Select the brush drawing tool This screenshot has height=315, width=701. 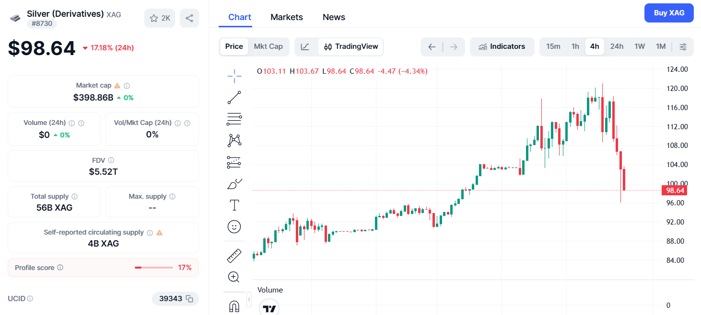(234, 184)
